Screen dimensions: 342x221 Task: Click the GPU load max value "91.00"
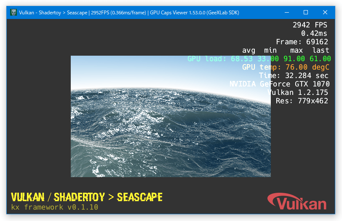294,59
